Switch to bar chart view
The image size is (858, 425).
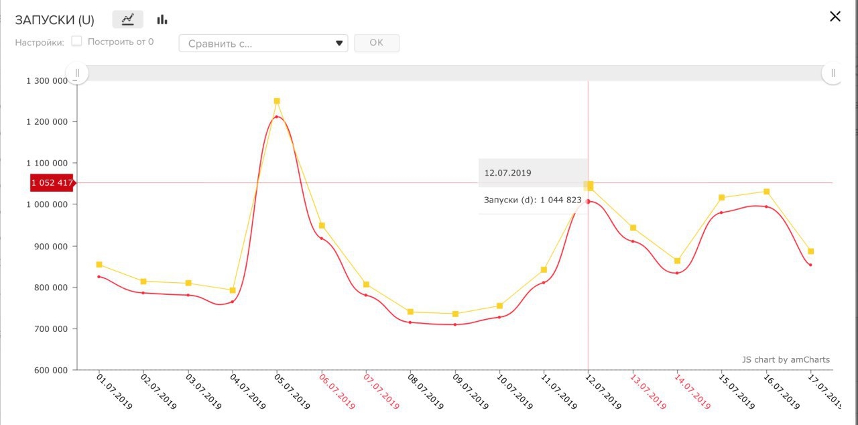coord(162,19)
